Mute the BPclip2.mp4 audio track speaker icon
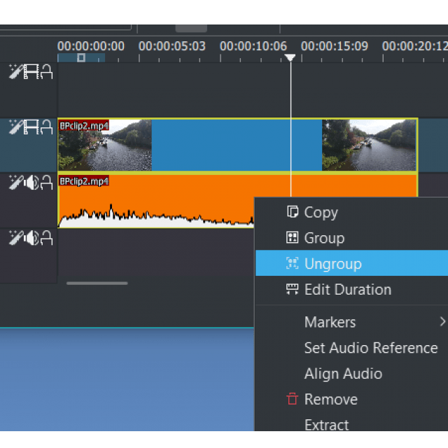Image resolution: width=448 pixels, height=448 pixels. (31, 183)
